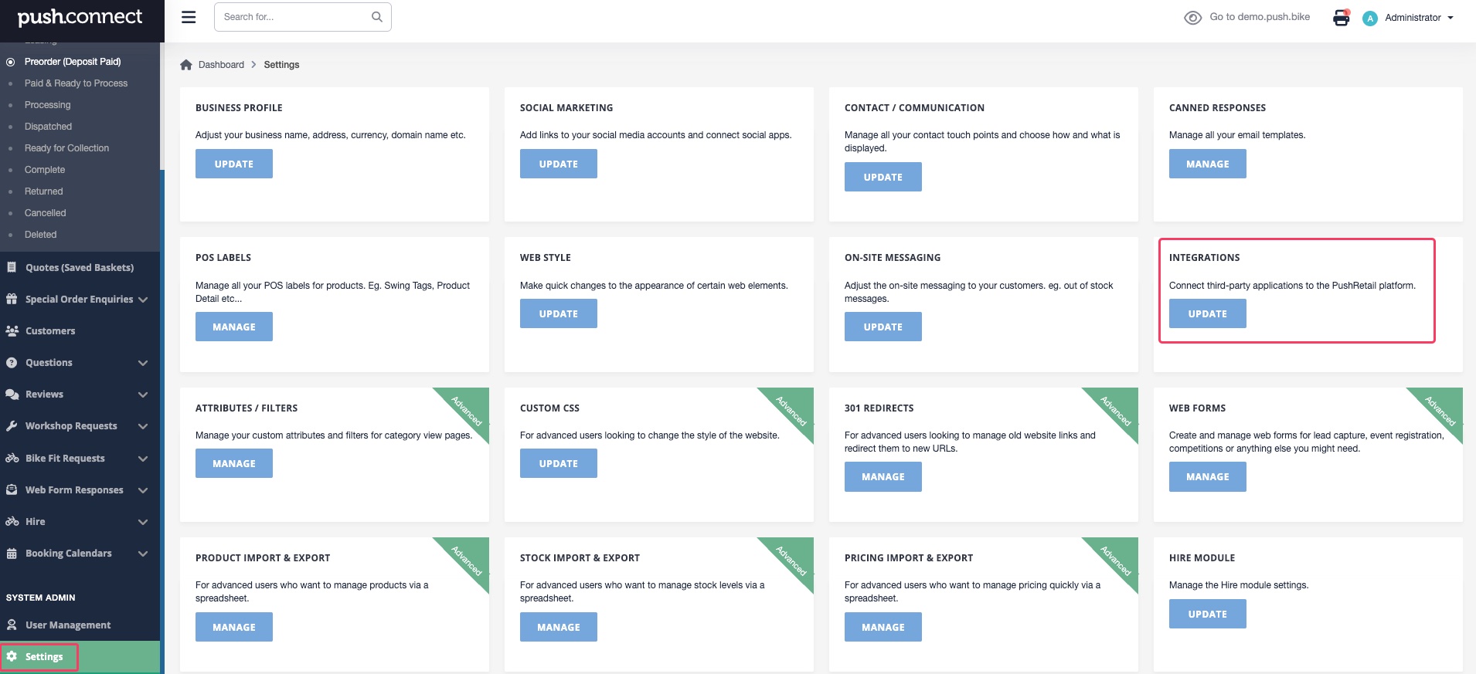Click the Settings gear icon in sidebar
The height and width of the screenshot is (674, 1476).
pos(12,657)
